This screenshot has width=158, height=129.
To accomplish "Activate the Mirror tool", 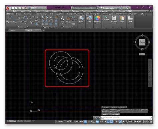I will coord(47,21).
